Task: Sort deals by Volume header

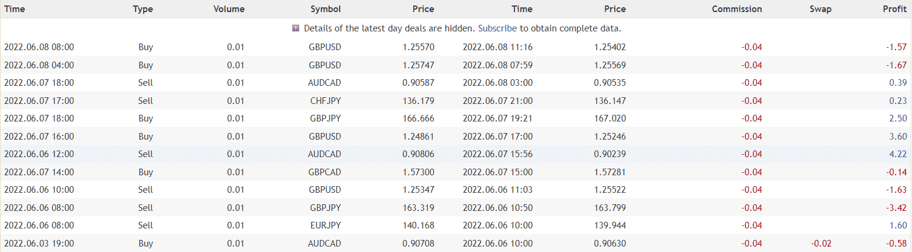Action: 229,9
